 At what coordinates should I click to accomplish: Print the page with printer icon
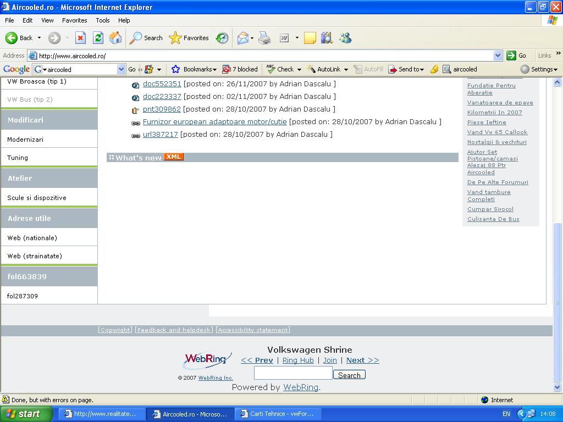264,38
